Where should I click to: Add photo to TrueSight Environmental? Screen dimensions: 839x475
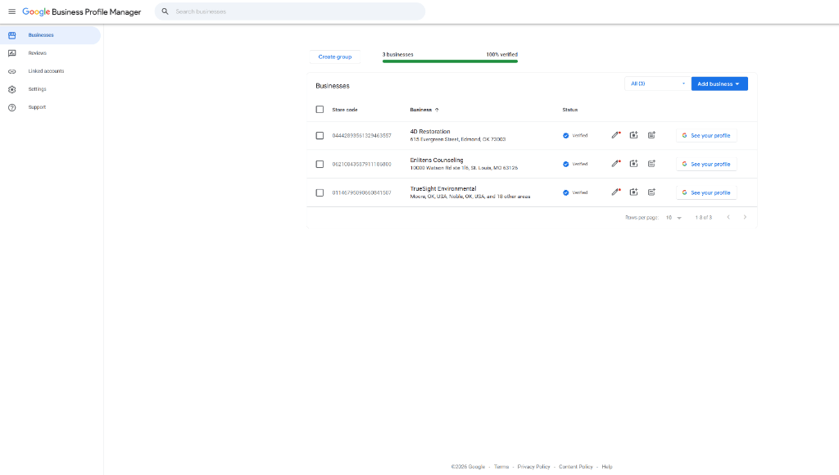tap(633, 192)
